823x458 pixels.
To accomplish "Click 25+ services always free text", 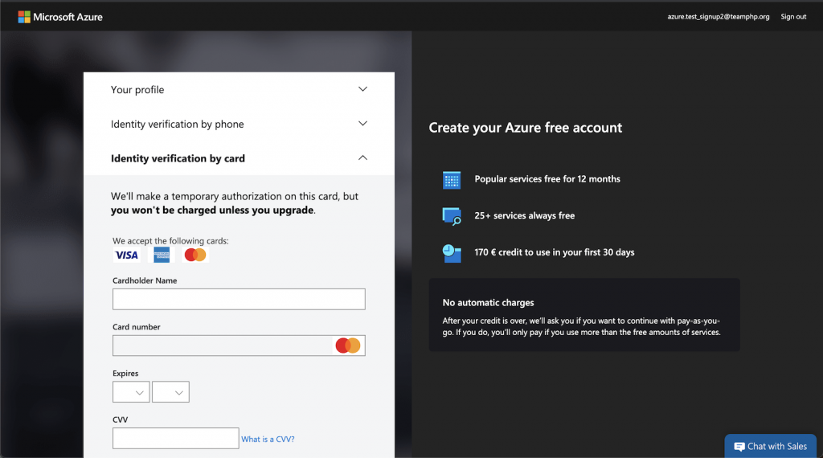I will click(524, 215).
